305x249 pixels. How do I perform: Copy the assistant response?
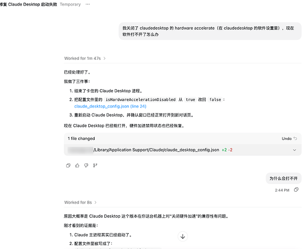click(68, 165)
